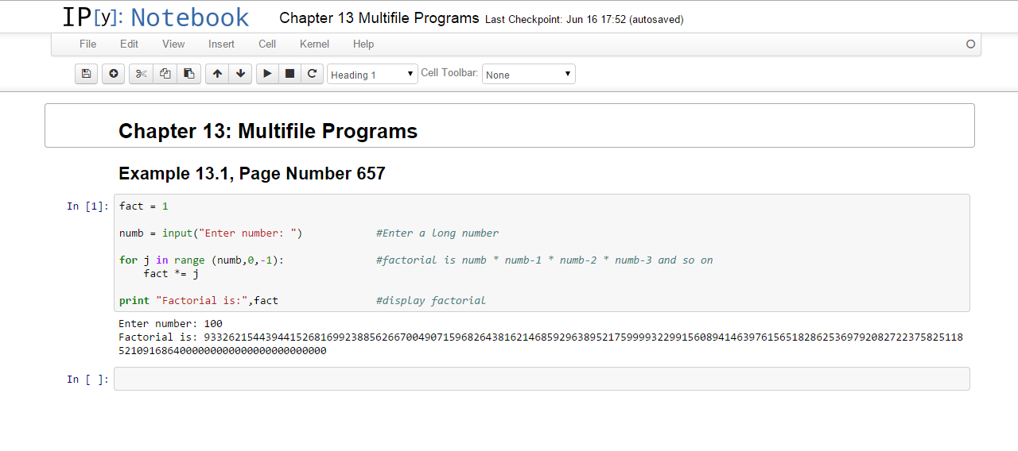Rename notebook via Chapter 13 title
This screenshot has height=451, width=1018.
pos(379,18)
